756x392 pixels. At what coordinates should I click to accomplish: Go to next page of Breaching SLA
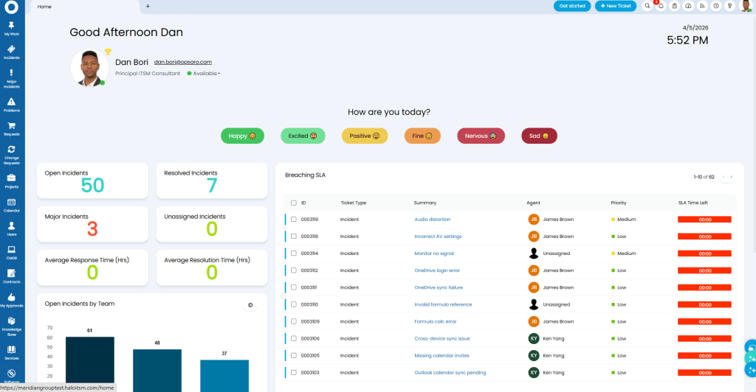pyautogui.click(x=732, y=177)
